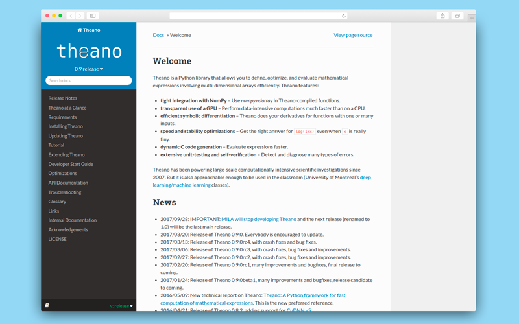This screenshot has width=519, height=324.
Task: Click the Docs breadcrumb link
Action: coord(158,35)
